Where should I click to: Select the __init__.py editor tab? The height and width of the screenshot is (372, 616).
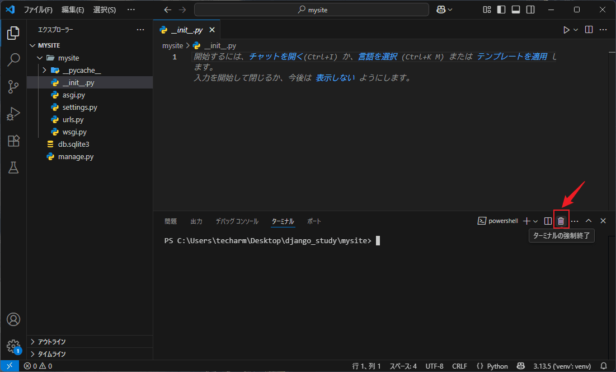(187, 30)
